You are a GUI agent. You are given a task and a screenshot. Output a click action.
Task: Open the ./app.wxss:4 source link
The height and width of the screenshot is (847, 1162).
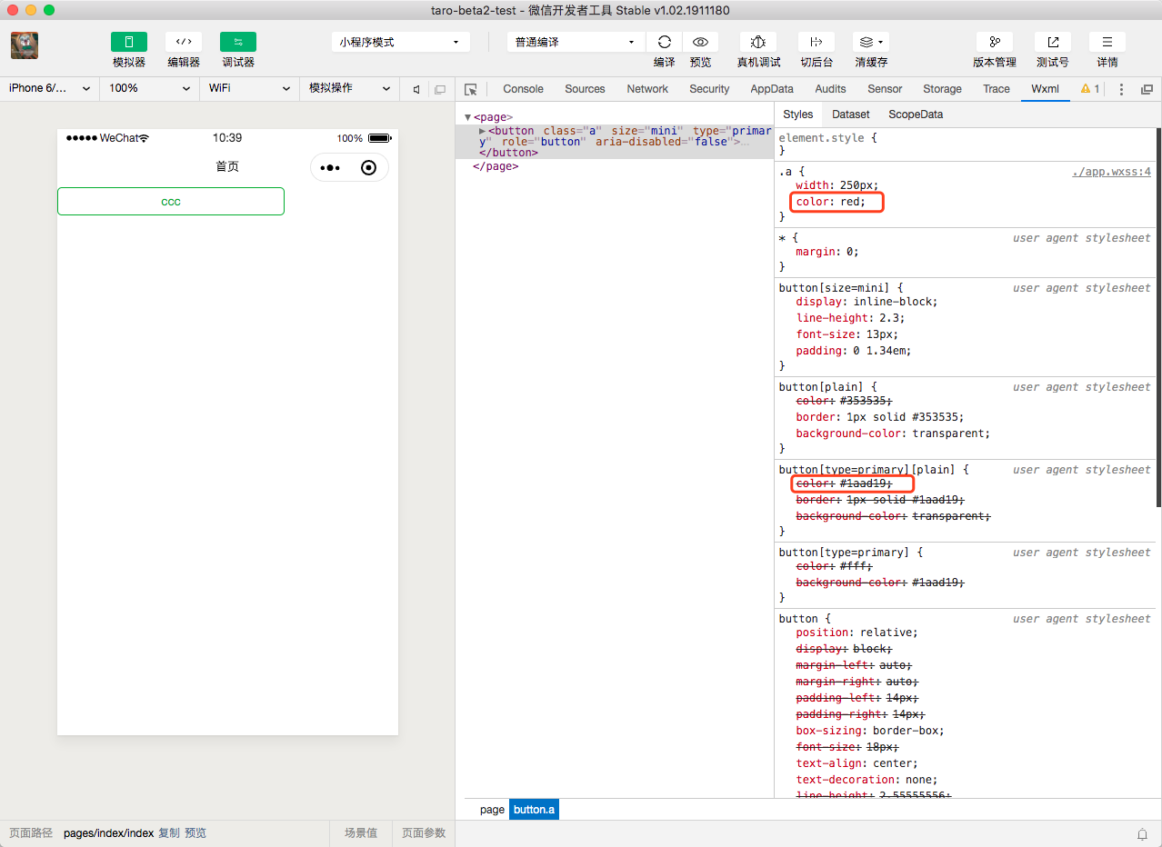click(x=1112, y=172)
